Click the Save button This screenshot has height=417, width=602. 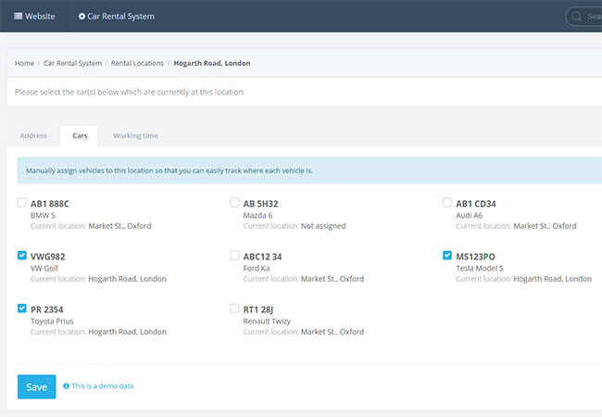click(36, 386)
